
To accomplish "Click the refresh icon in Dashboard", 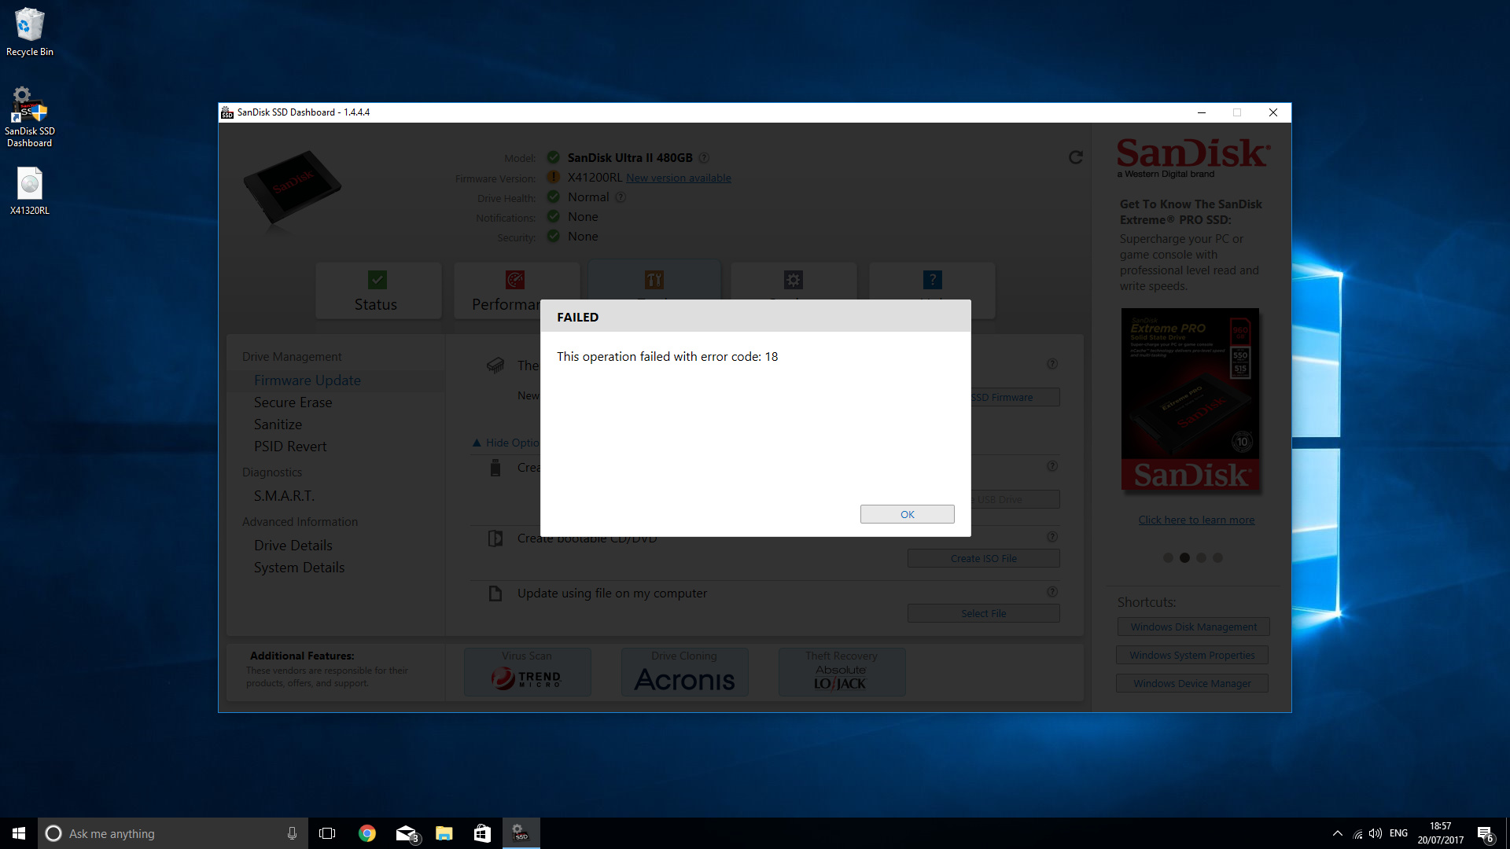I will click(1075, 157).
